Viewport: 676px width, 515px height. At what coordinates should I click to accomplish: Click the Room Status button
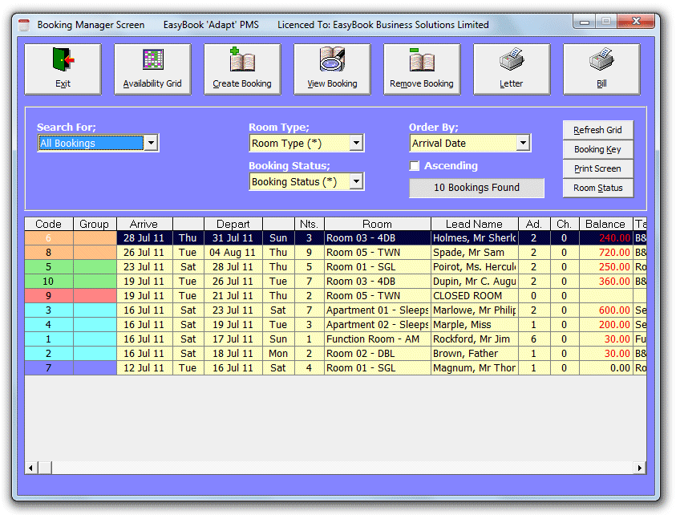[x=597, y=189]
